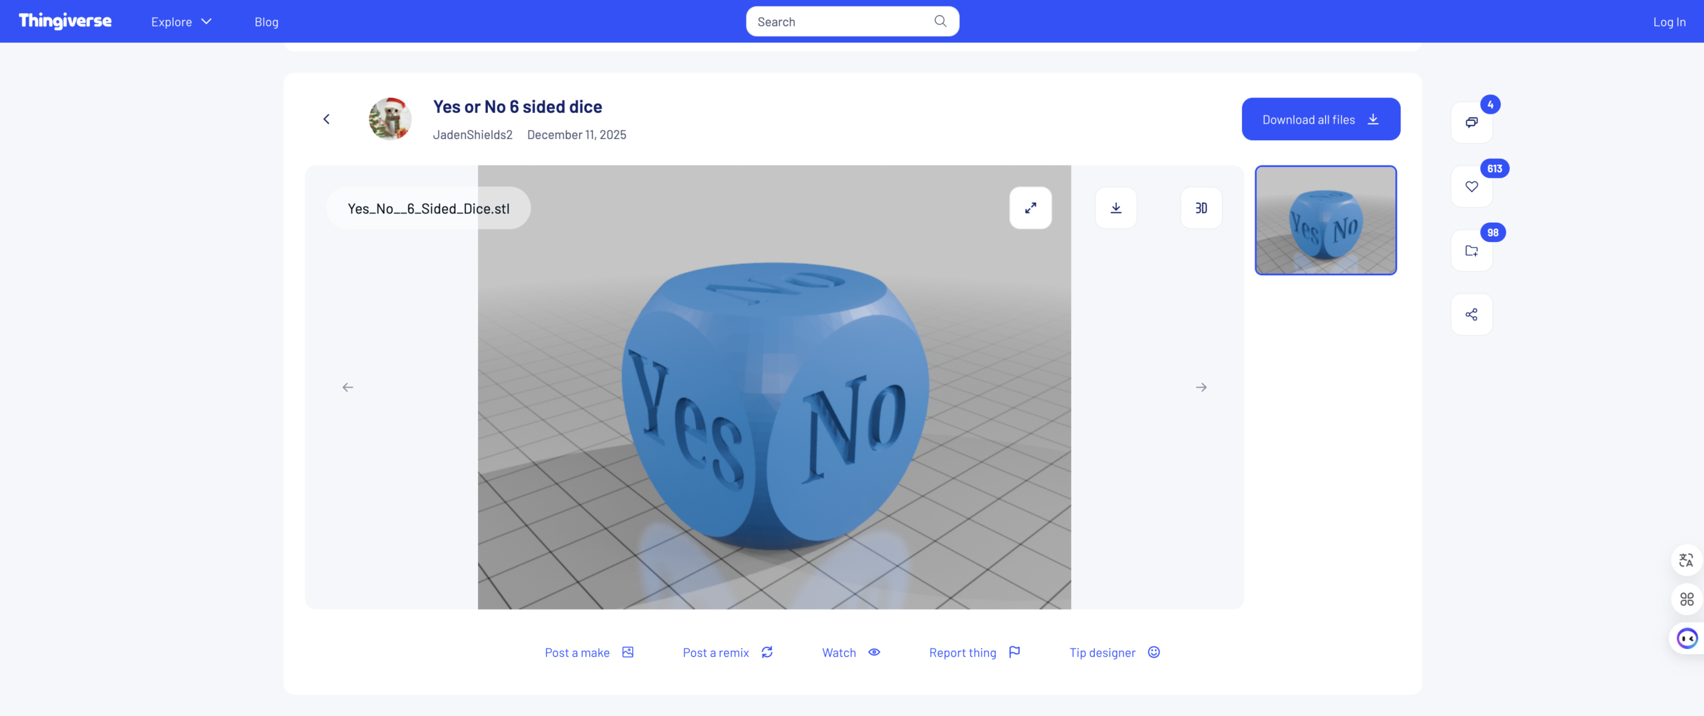Click Log In in the header
The width and height of the screenshot is (1704, 716).
tap(1669, 22)
